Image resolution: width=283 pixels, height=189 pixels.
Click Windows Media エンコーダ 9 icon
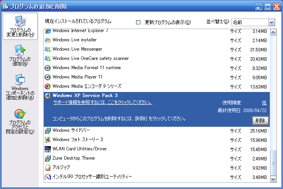click(x=48, y=87)
